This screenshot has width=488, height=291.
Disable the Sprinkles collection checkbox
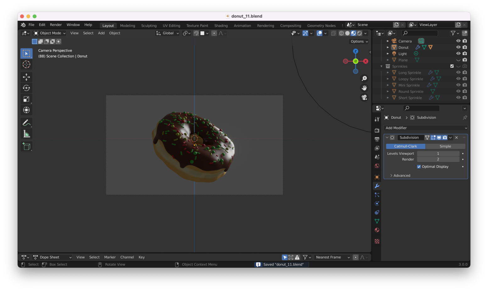point(452,66)
